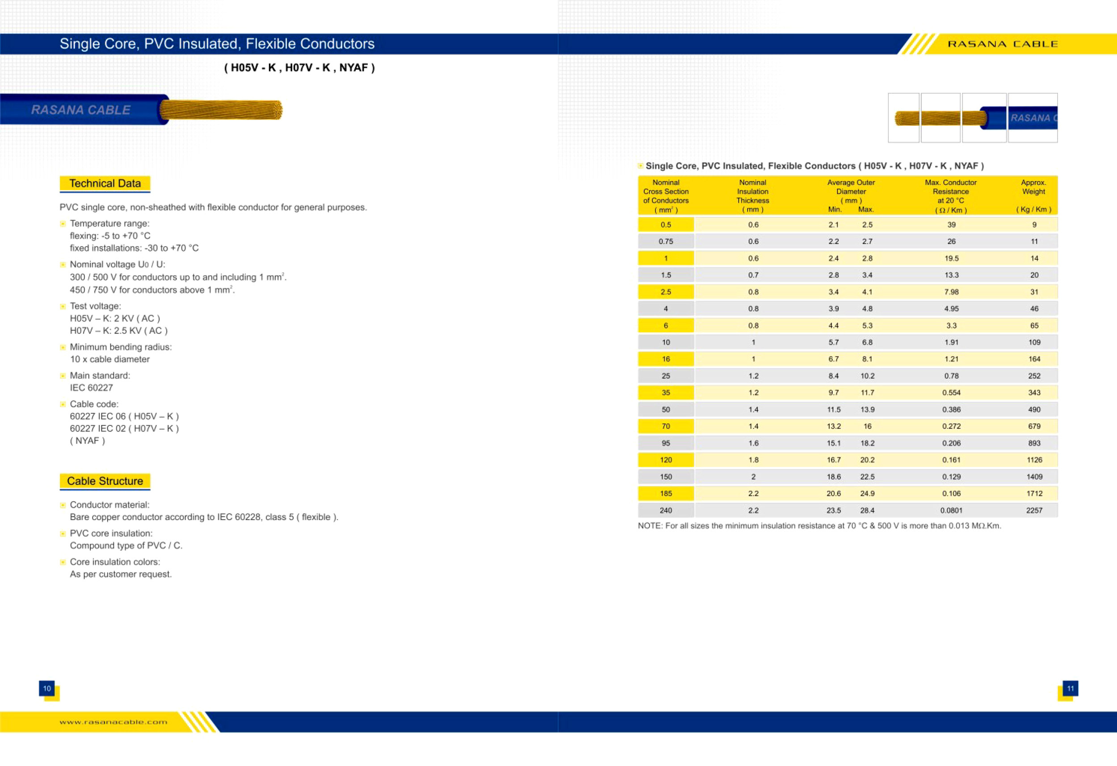Image resolution: width=1117 pixels, height=766 pixels.
Task: Click the RASANA CABLE header logo
Action: pyautogui.click(x=1003, y=44)
